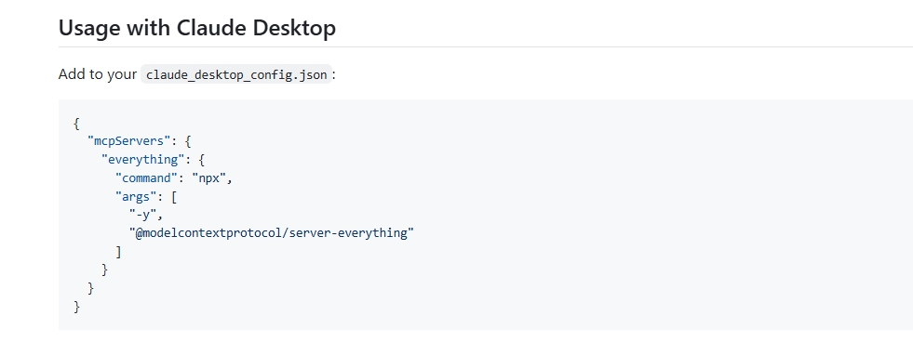Click the "args" key in the JSON
The height and width of the screenshot is (355, 913).
(x=136, y=196)
